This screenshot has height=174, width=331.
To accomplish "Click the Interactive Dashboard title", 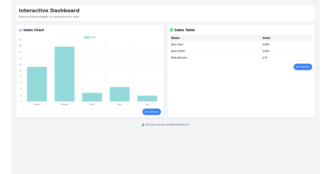I will 49,10.
